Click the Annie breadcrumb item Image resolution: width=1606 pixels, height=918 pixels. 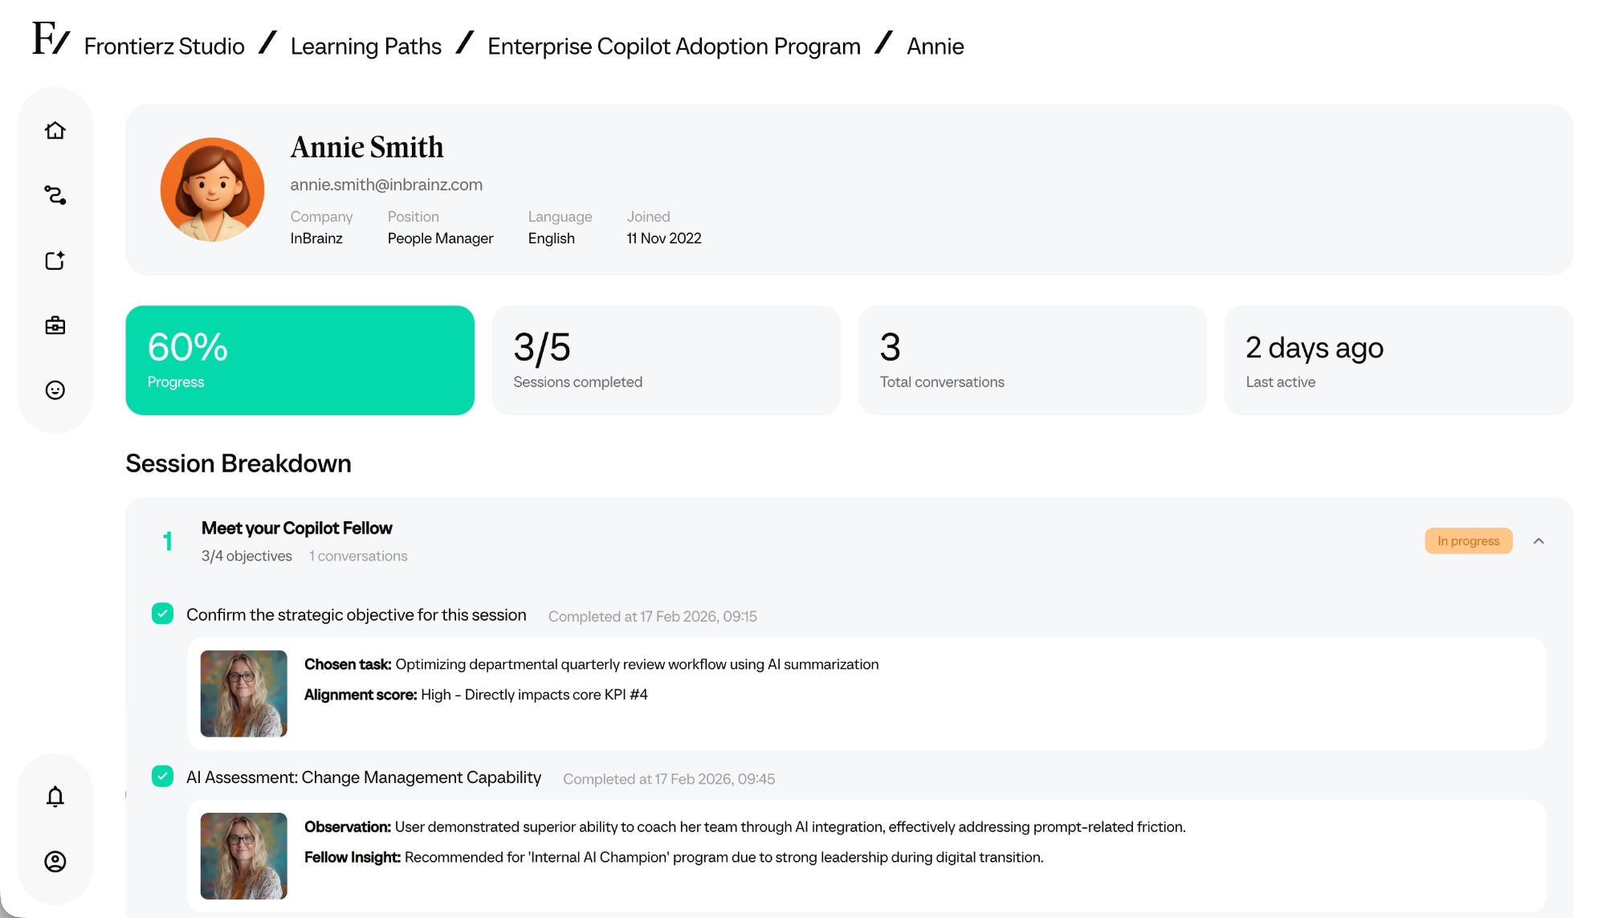(935, 46)
